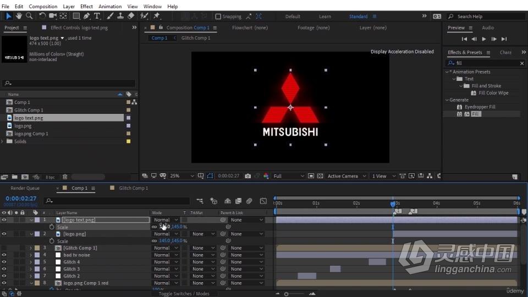Click Toggle Switches / Modes button
Viewport: 528px width, 297px height.
[184, 294]
